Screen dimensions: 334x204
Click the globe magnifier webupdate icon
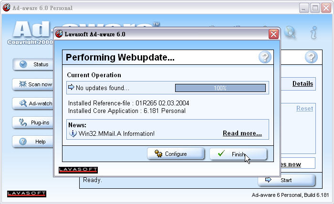pyautogui.click(x=290, y=32)
